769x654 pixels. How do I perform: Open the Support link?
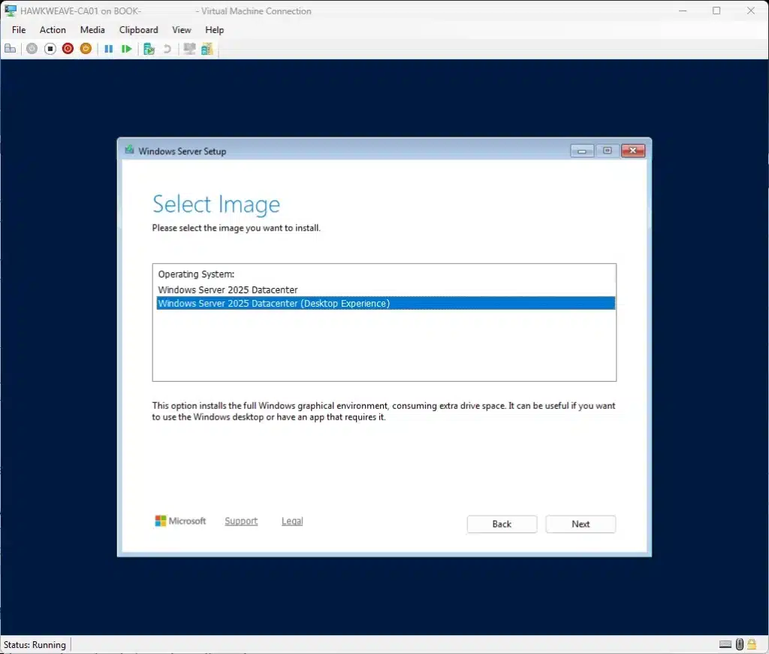click(241, 521)
